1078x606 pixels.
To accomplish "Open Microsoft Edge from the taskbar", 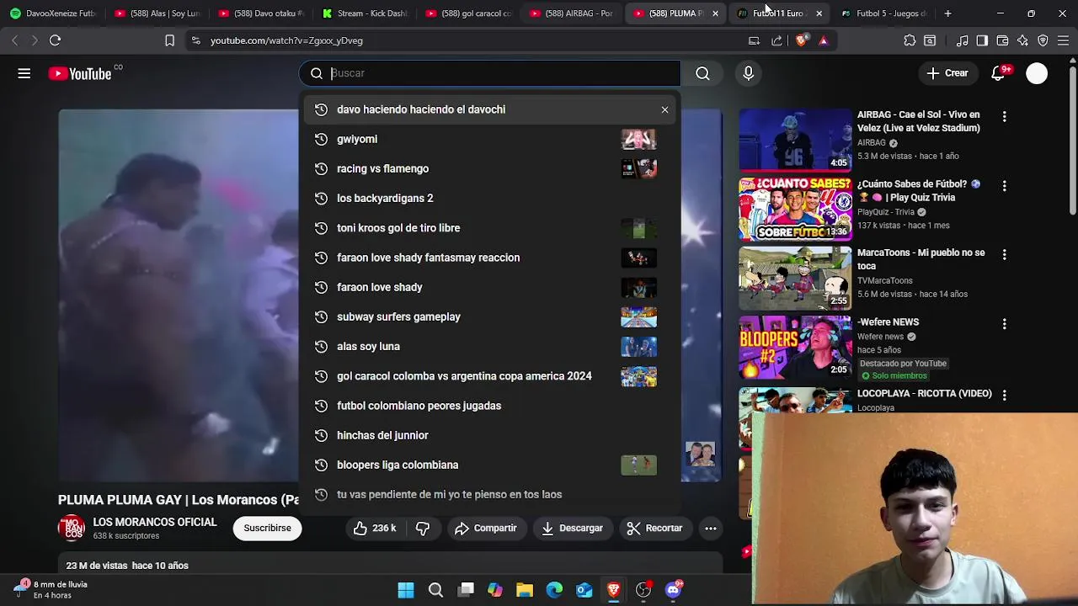I will coord(554,590).
